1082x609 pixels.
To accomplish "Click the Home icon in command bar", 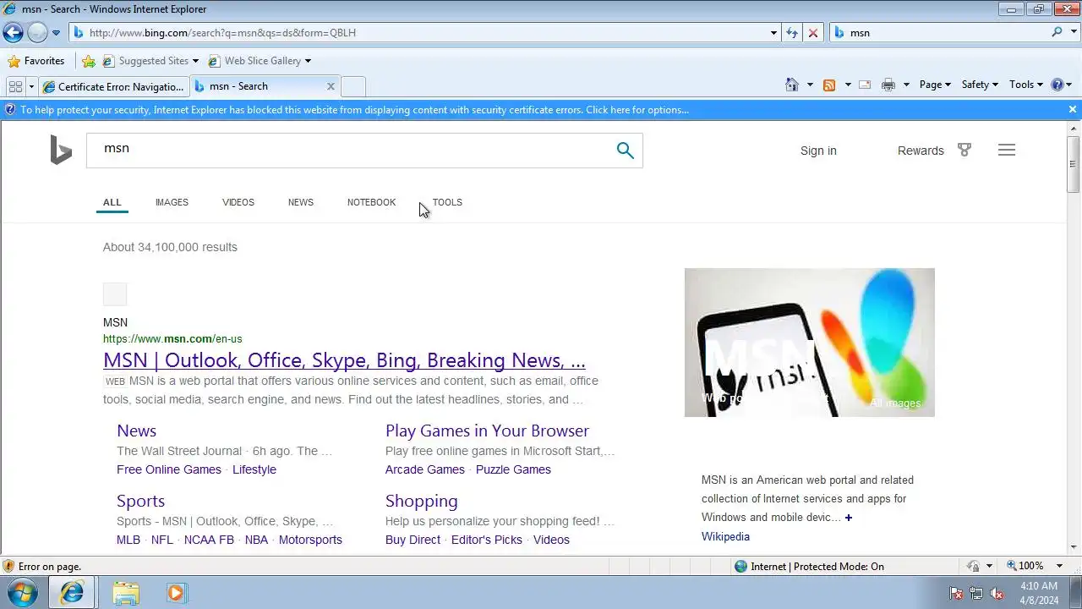I will point(792,85).
